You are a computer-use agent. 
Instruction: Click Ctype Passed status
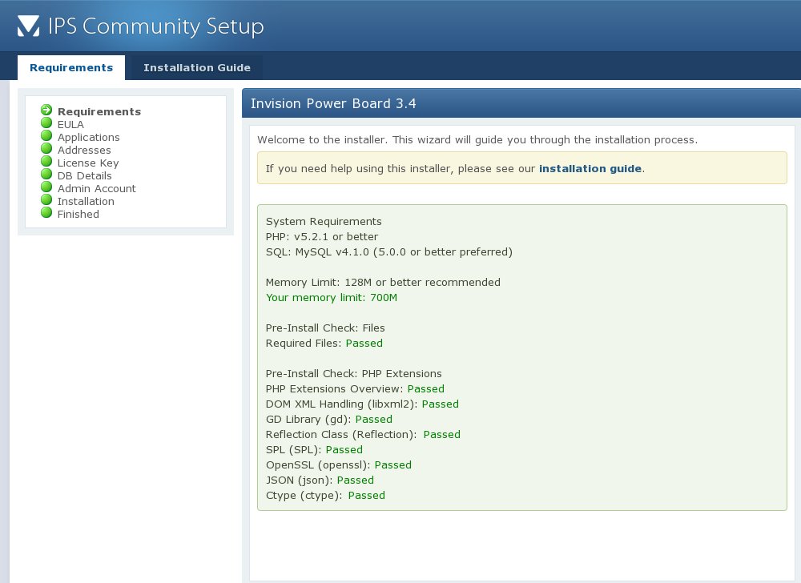(x=366, y=495)
